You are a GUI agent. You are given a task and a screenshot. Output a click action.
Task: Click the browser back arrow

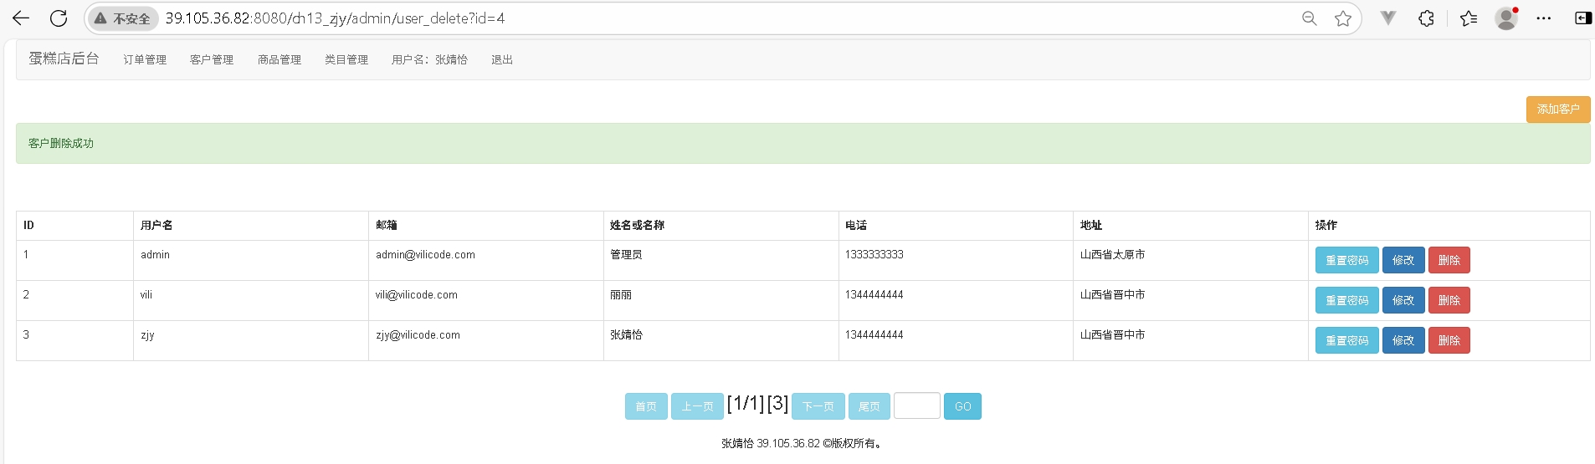21,18
